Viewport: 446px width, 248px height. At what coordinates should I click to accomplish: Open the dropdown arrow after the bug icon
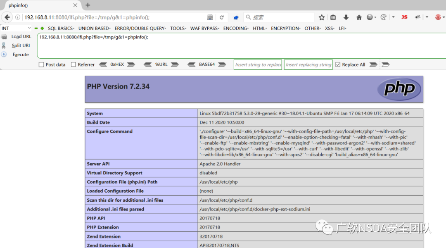[427, 17]
